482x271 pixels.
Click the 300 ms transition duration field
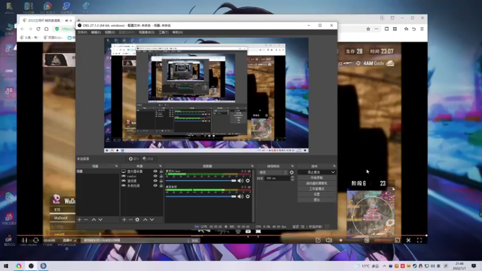277,178
